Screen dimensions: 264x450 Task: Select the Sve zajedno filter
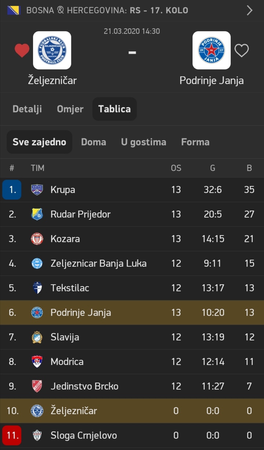point(39,142)
